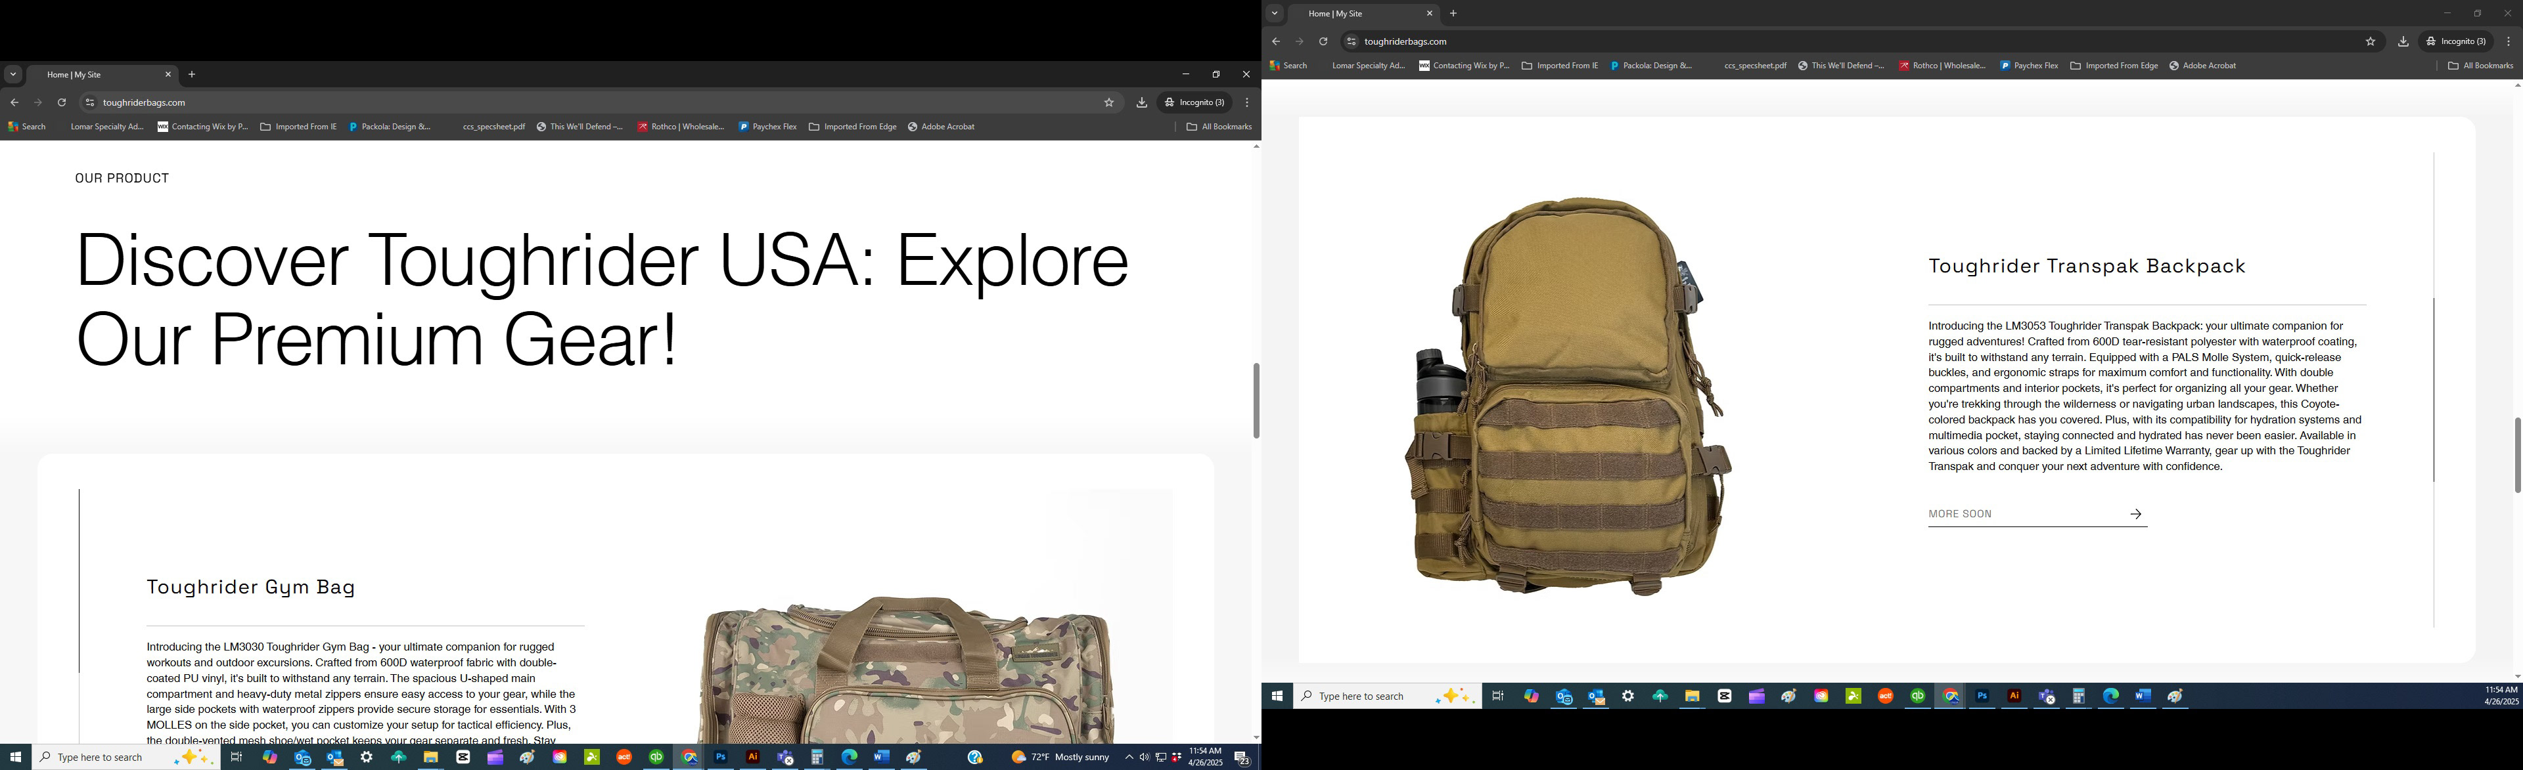Open Rothco Wholesale bookmark in left window
This screenshot has height=770, width=2523.
pyautogui.click(x=681, y=127)
